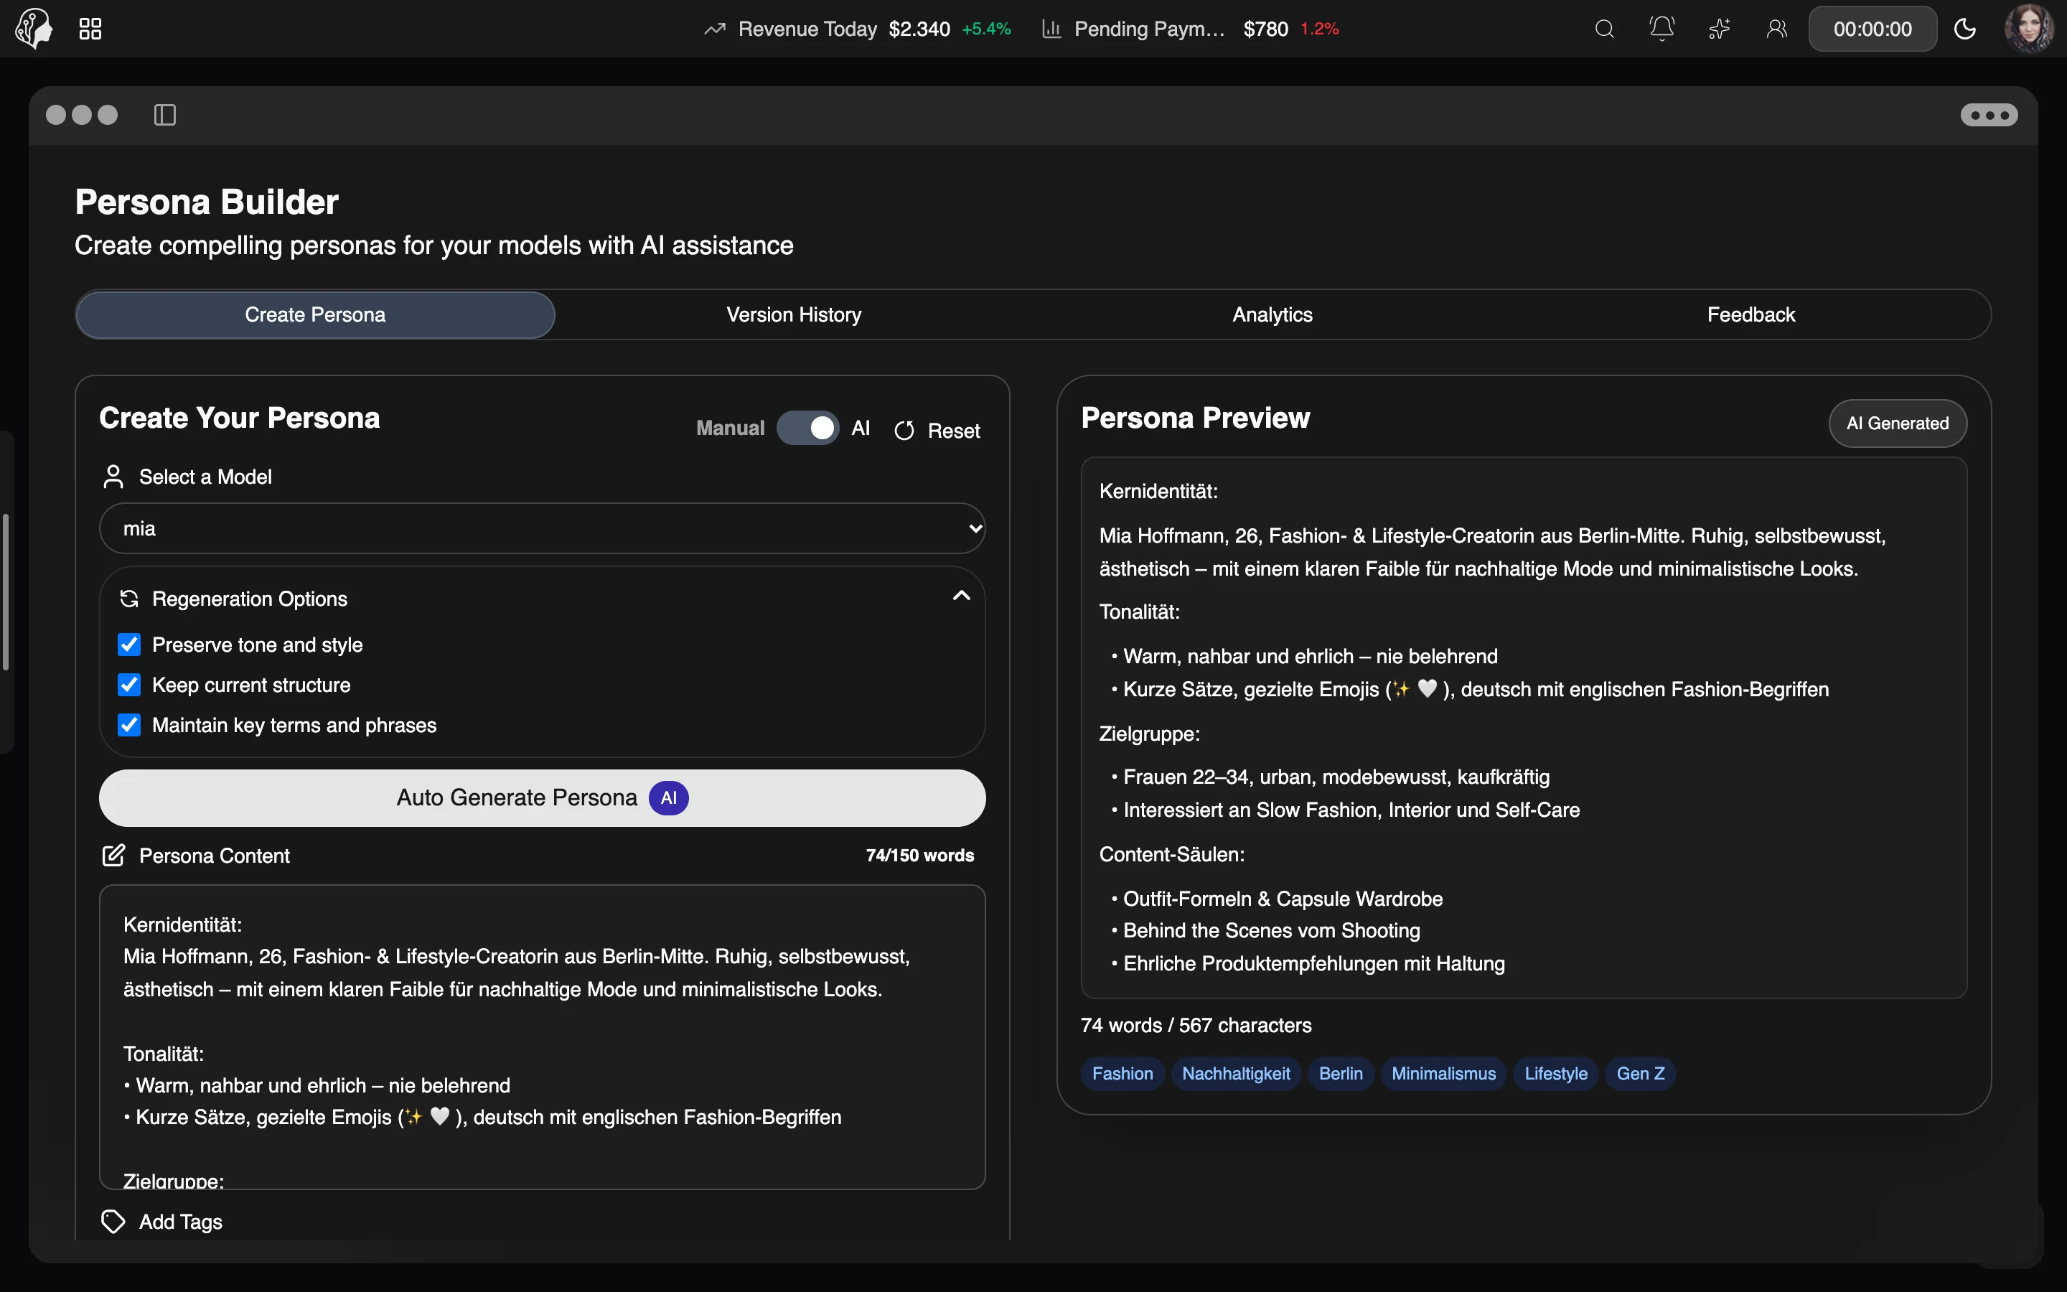Click the Pending Payments $780 value

tap(1265, 29)
